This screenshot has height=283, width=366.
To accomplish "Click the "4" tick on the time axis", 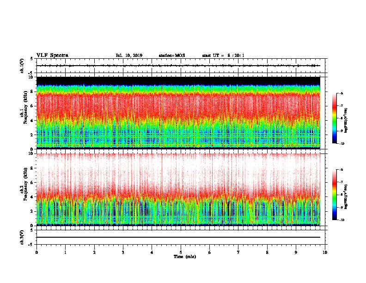I will [x=152, y=252].
